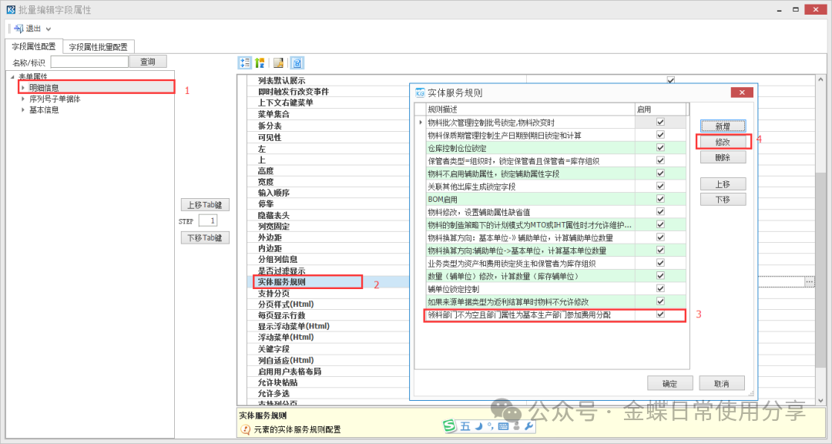Screen dimensions: 832x444
Task: Click the 名称/标识 search input field
Action: [x=89, y=62]
